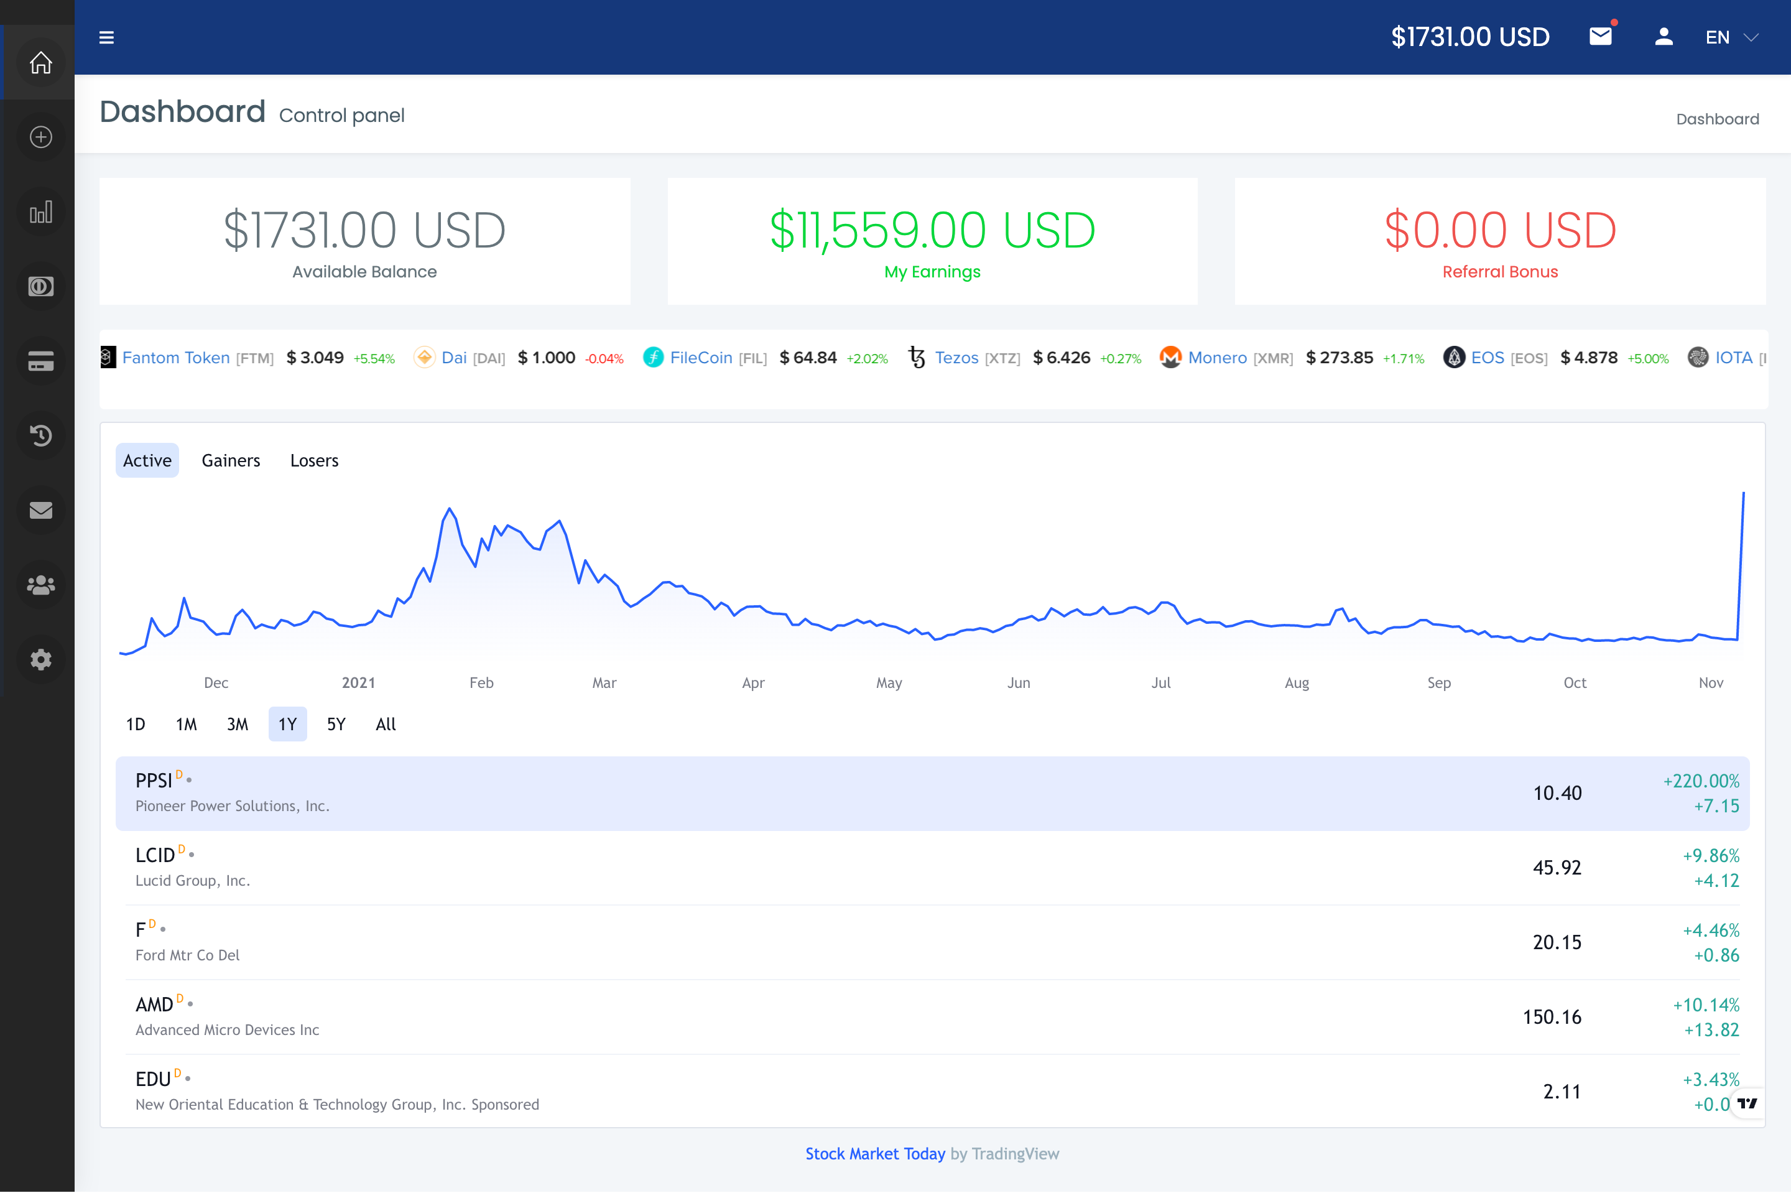Switch to the Active tab
The width and height of the screenshot is (1791, 1193).
147,460
